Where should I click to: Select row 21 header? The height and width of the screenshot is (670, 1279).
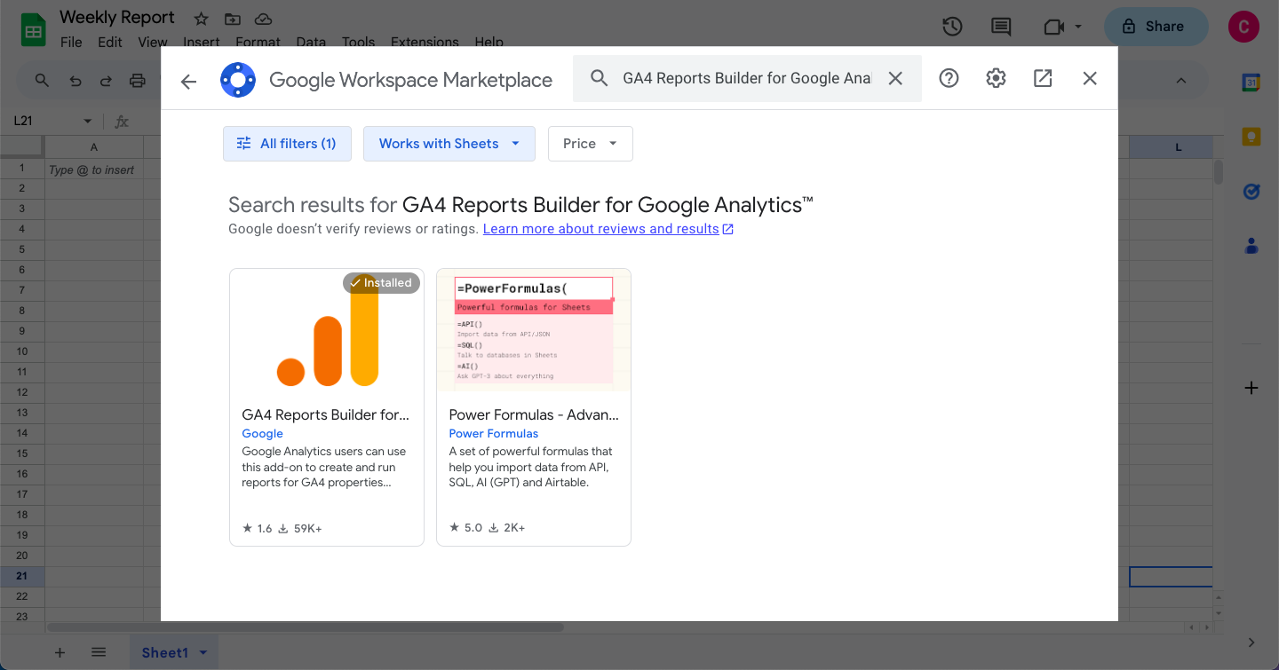click(x=21, y=576)
